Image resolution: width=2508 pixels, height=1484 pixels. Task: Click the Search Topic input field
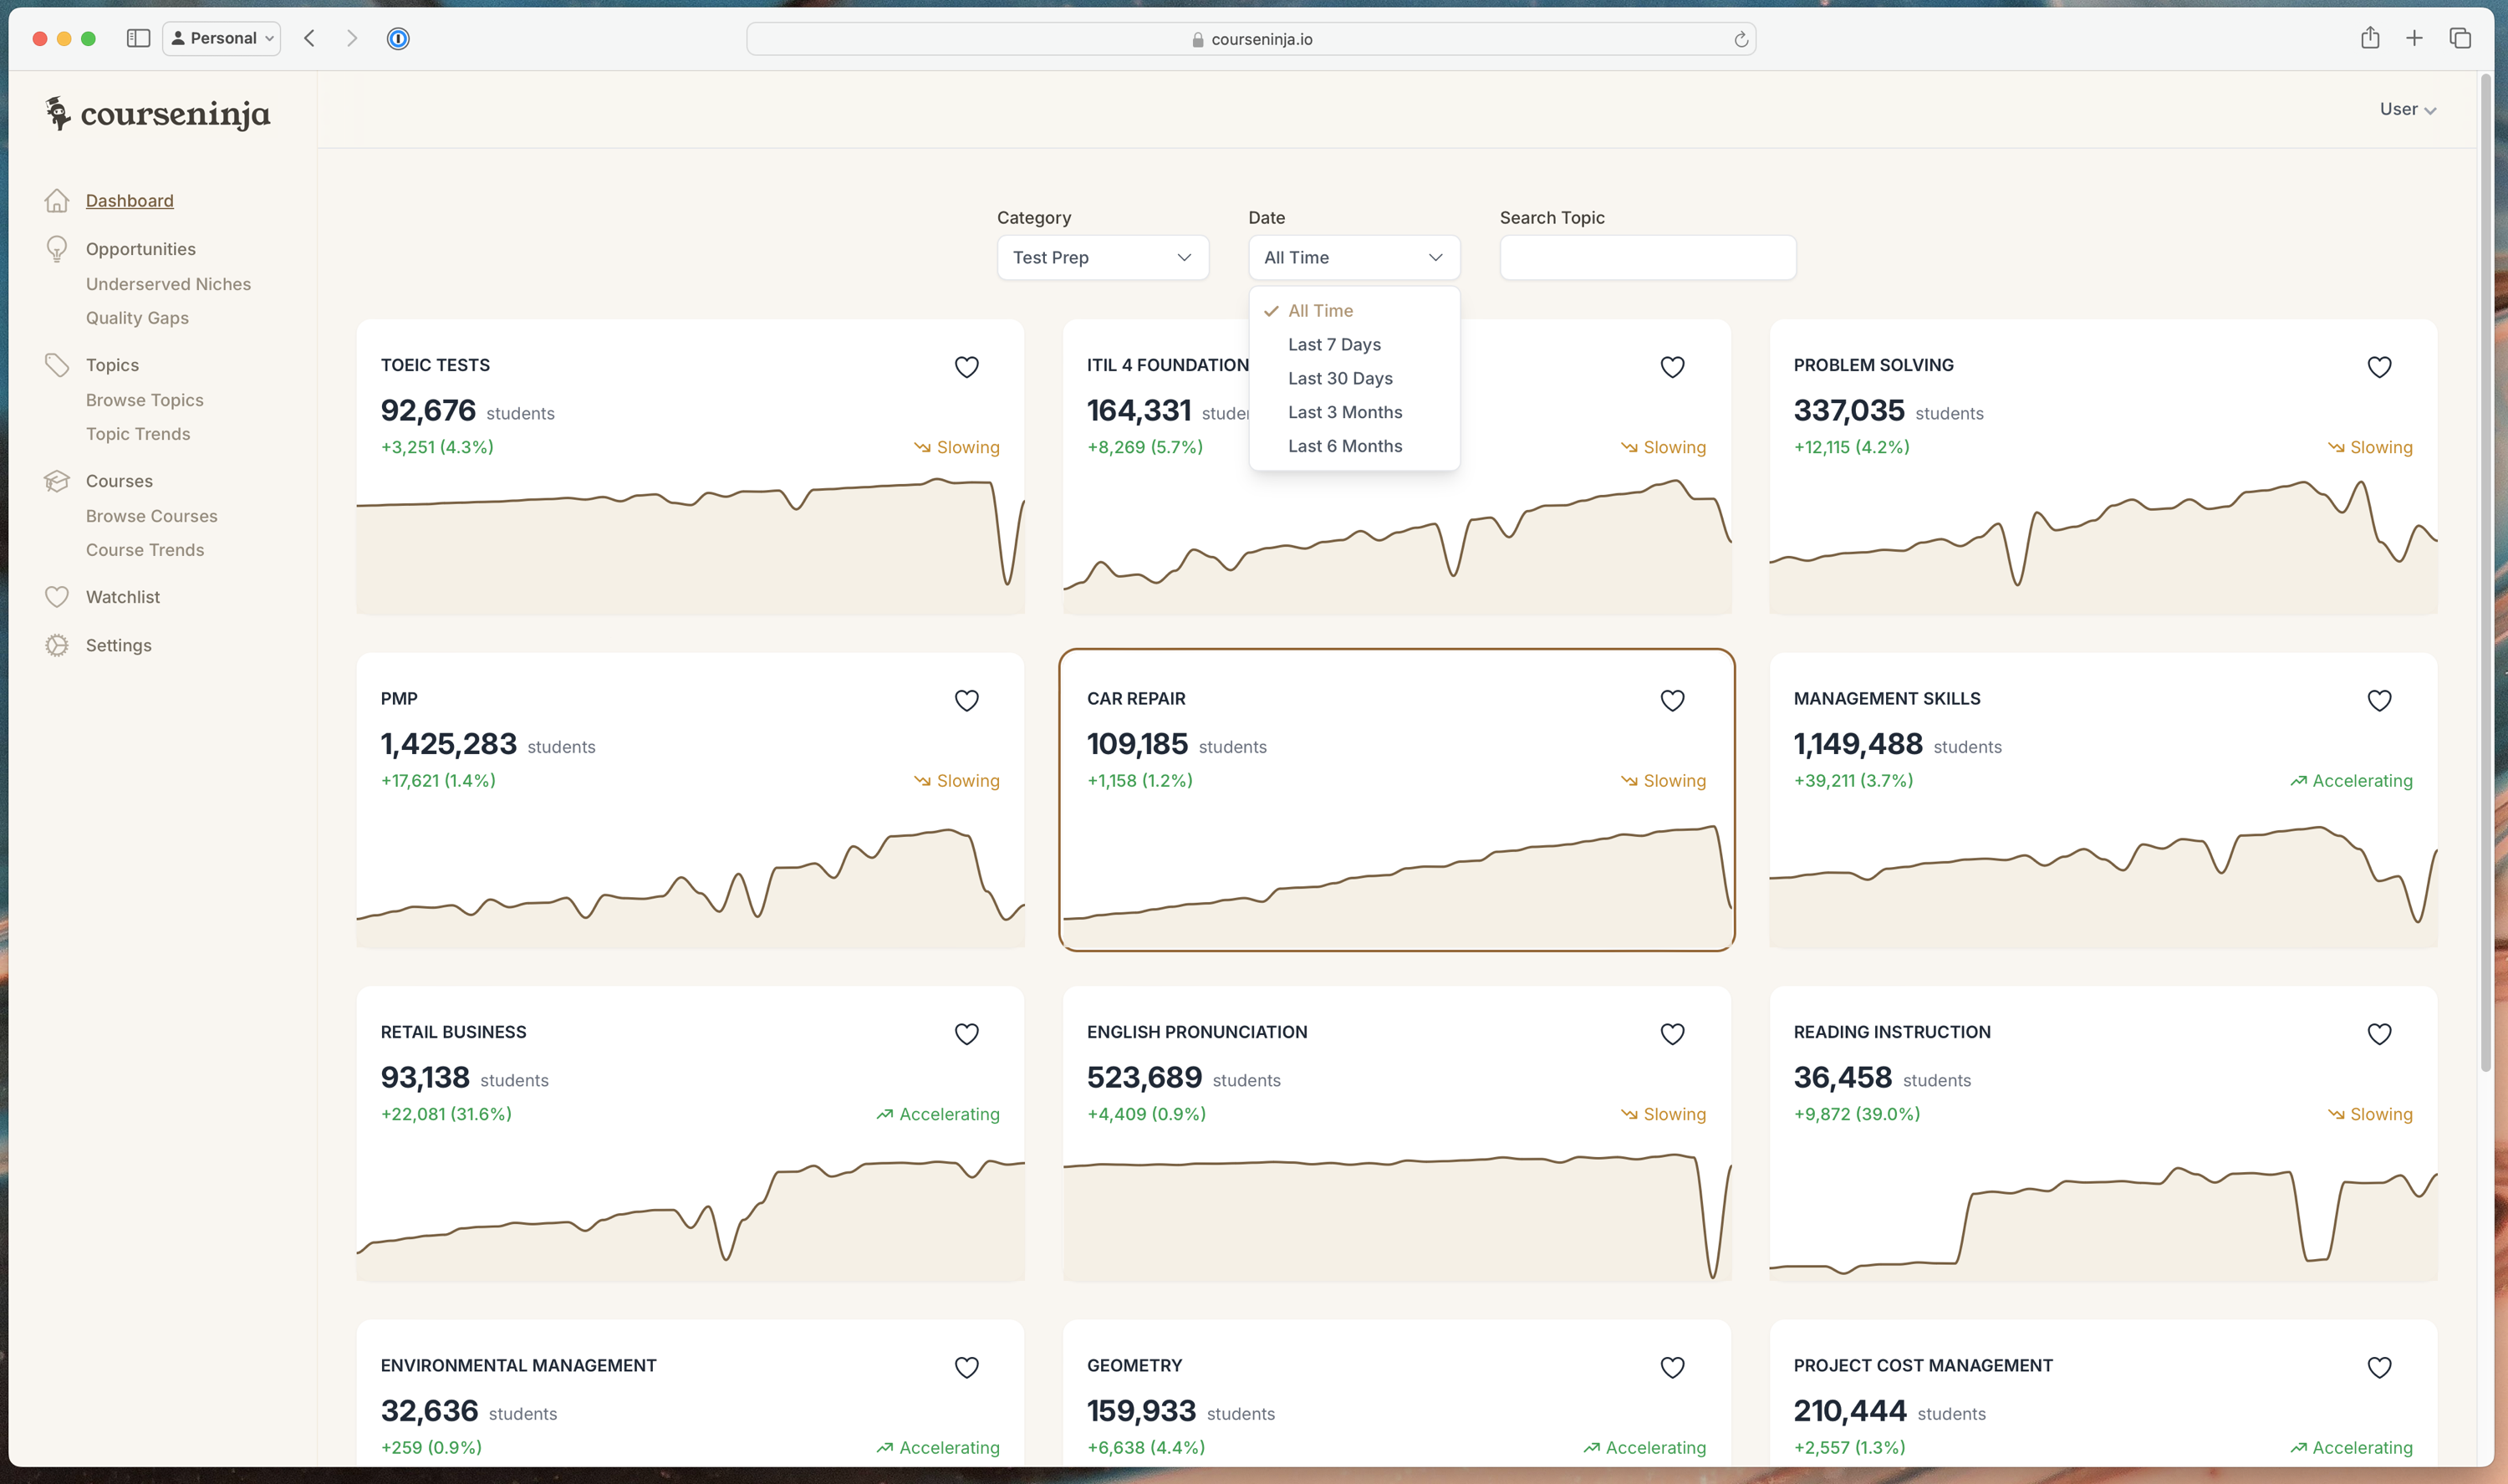tap(1648, 258)
